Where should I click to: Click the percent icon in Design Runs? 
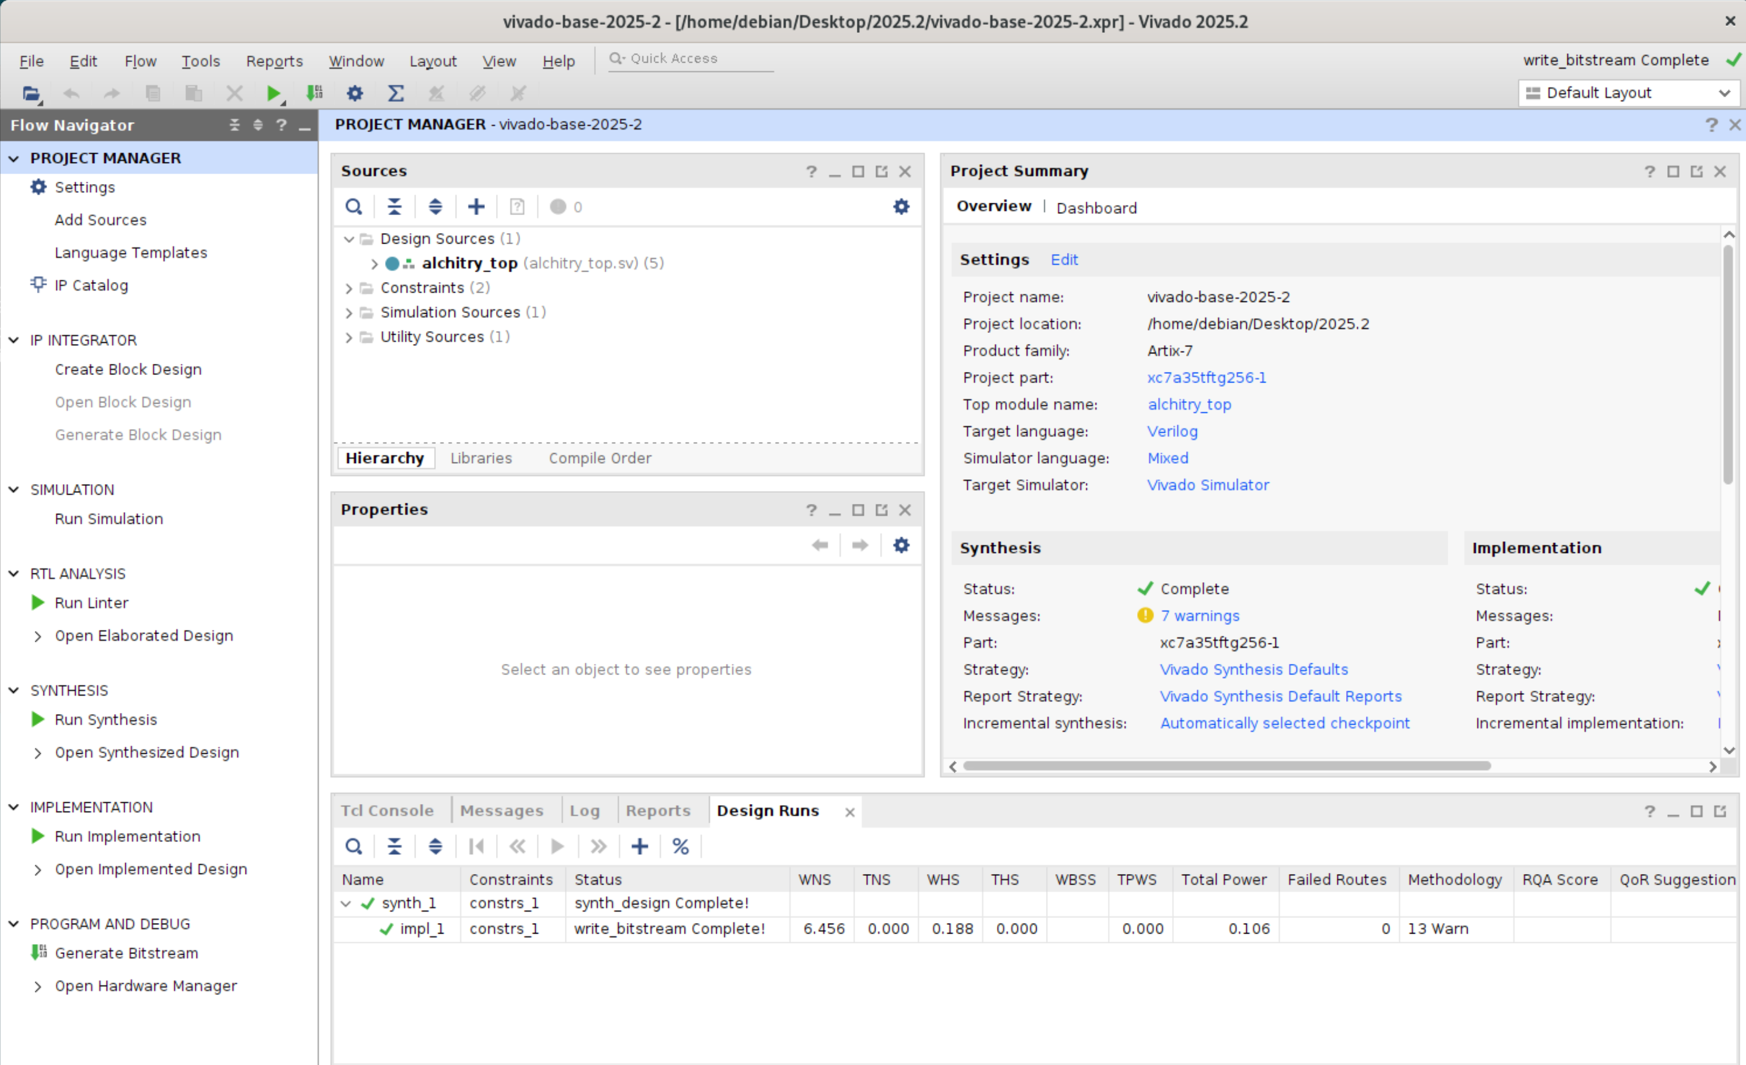pyautogui.click(x=680, y=846)
